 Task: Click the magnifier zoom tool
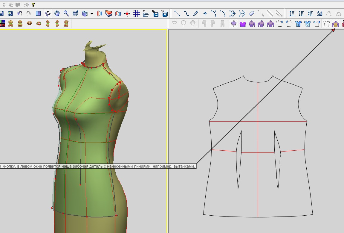pyautogui.click(x=66, y=13)
